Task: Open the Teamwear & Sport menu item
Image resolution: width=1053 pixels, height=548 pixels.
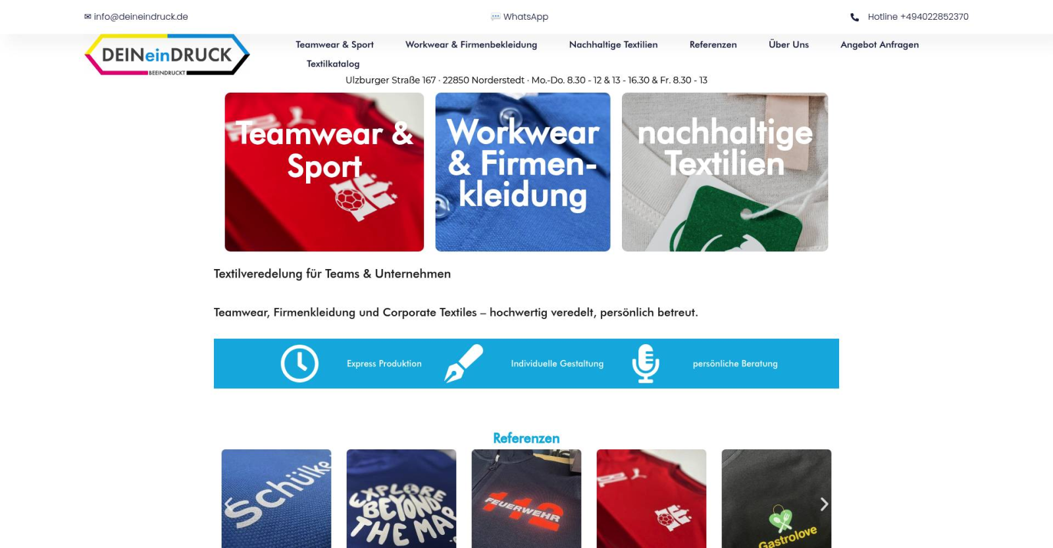Action: click(x=334, y=45)
